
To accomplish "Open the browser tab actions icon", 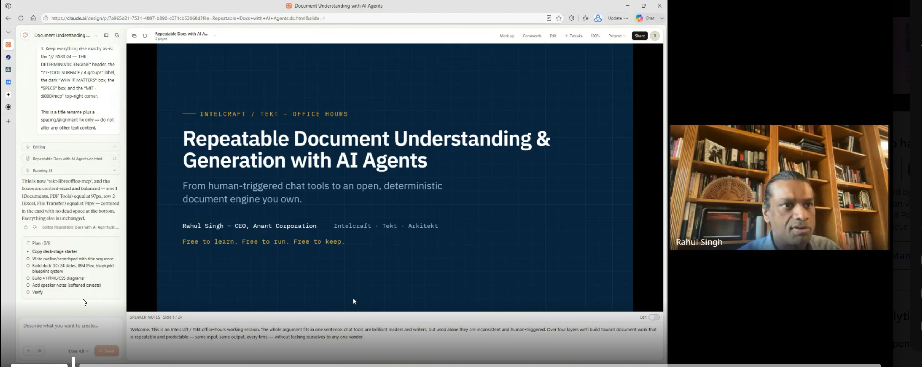I will (x=8, y=6).
